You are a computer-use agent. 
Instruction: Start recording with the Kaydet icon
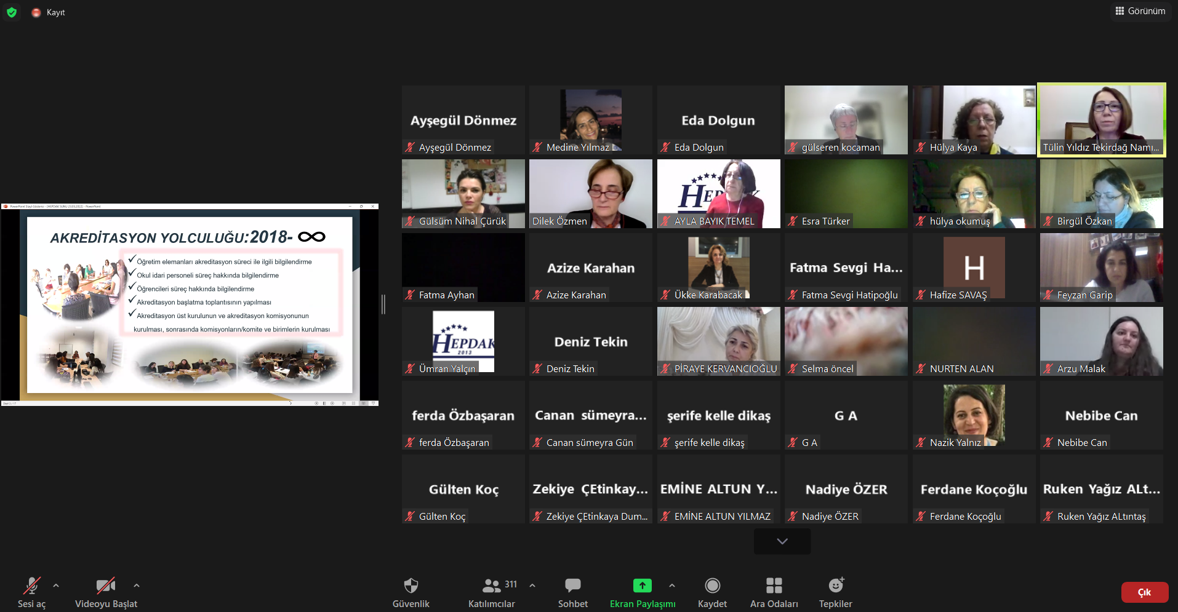712,586
